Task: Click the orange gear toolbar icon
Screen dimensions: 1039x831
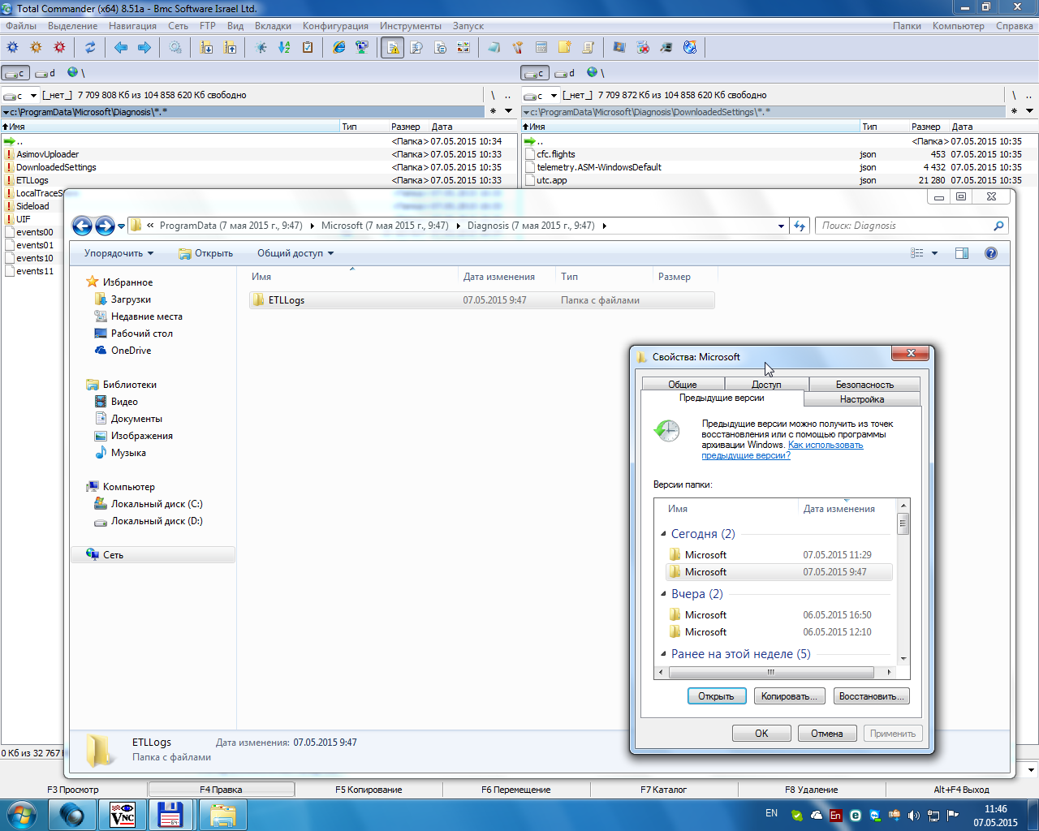Action: [36, 48]
